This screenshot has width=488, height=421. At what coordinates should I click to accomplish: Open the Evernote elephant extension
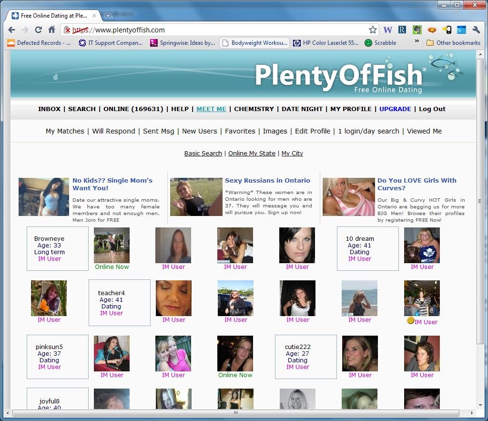click(x=417, y=30)
